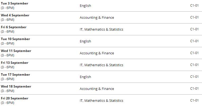Image resolution: width=202 pixels, height=106 pixels.
Task: Select Accounting & Finance on Wed 4 September
Action: pyautogui.click(x=97, y=17)
